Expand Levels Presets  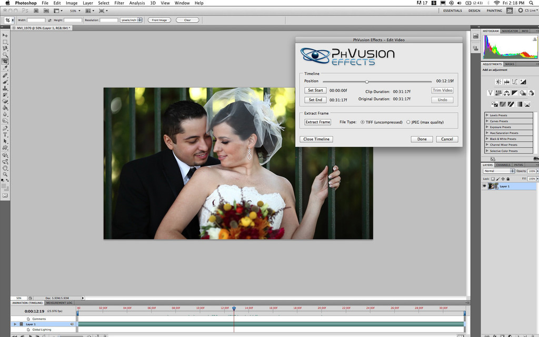click(x=487, y=115)
